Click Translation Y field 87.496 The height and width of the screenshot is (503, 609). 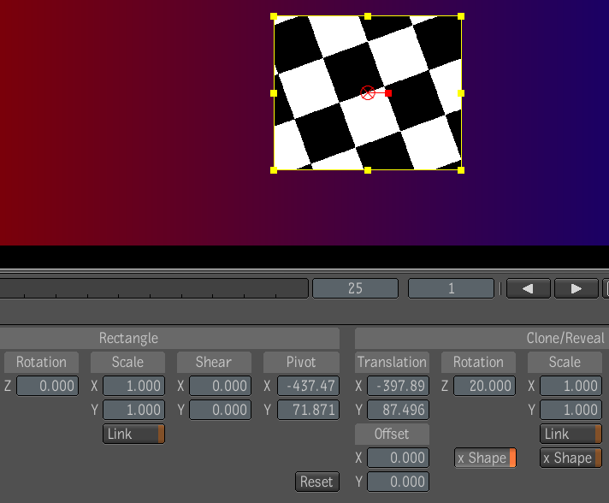click(398, 410)
